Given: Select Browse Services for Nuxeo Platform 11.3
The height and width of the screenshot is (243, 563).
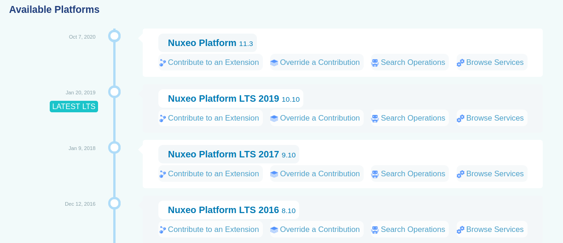Looking at the screenshot, I should coord(492,63).
